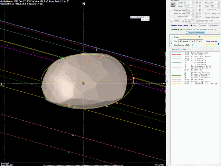Click the Mass Y spinner arrows
The height and width of the screenshot is (166, 221).
pyautogui.click(x=219, y=6)
